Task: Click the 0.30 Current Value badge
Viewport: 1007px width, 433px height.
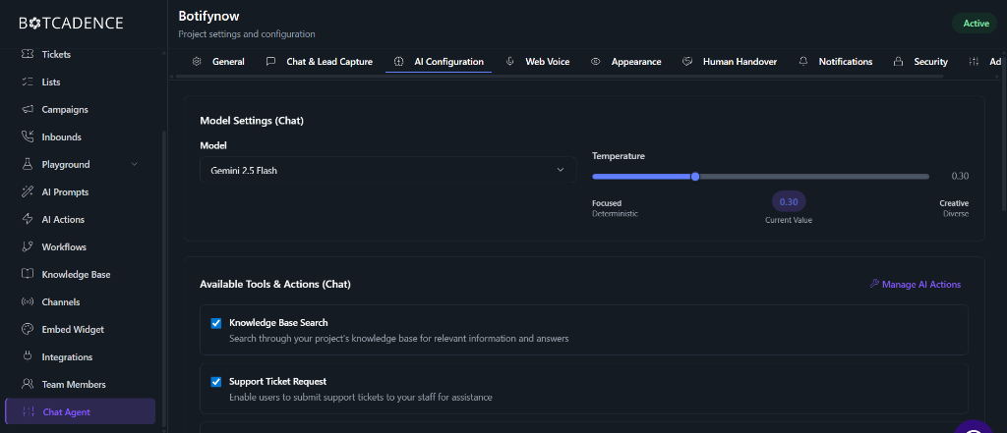Action: click(x=789, y=201)
